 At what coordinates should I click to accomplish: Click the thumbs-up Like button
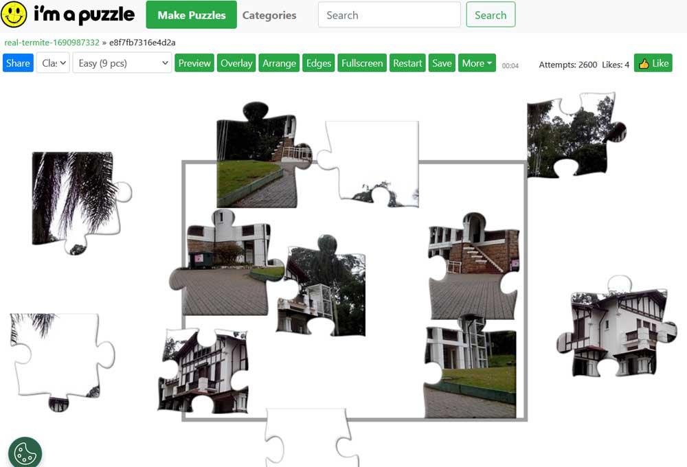tap(653, 63)
